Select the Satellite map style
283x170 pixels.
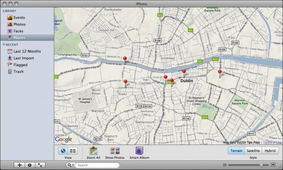(x=253, y=151)
